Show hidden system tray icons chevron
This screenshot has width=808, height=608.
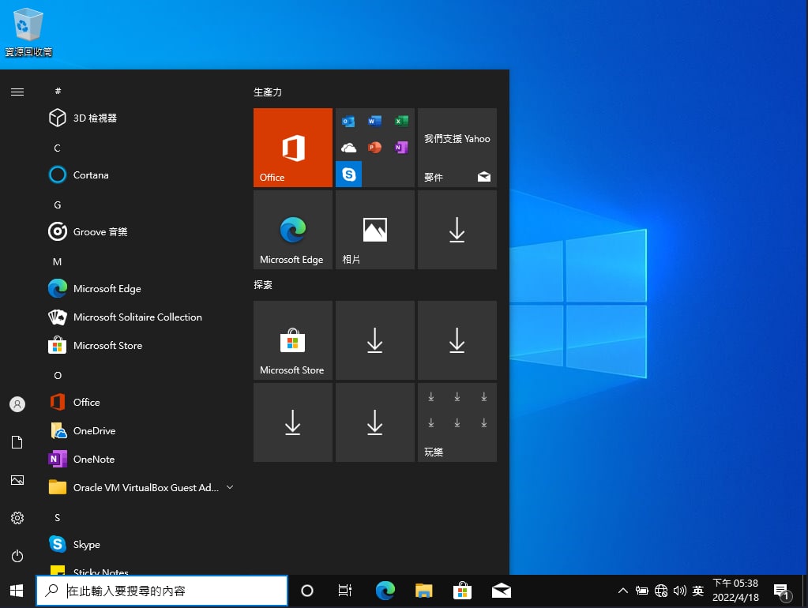coord(623,591)
